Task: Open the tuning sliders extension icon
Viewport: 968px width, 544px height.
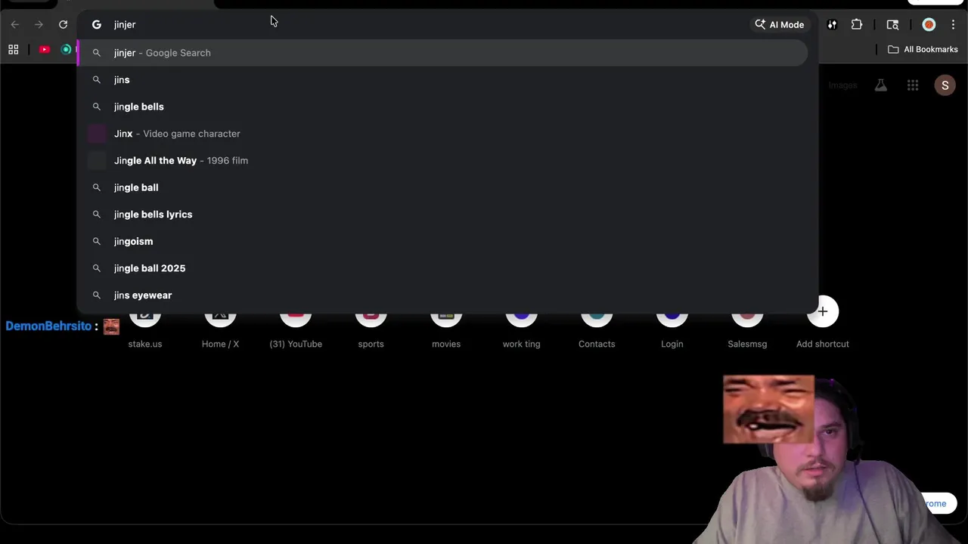Action: (x=832, y=25)
